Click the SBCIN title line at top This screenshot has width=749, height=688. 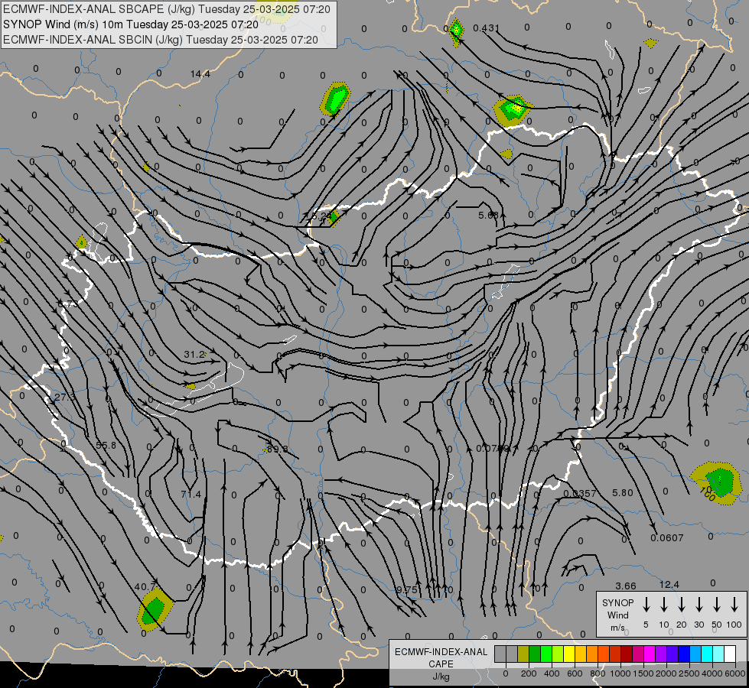[x=161, y=40]
